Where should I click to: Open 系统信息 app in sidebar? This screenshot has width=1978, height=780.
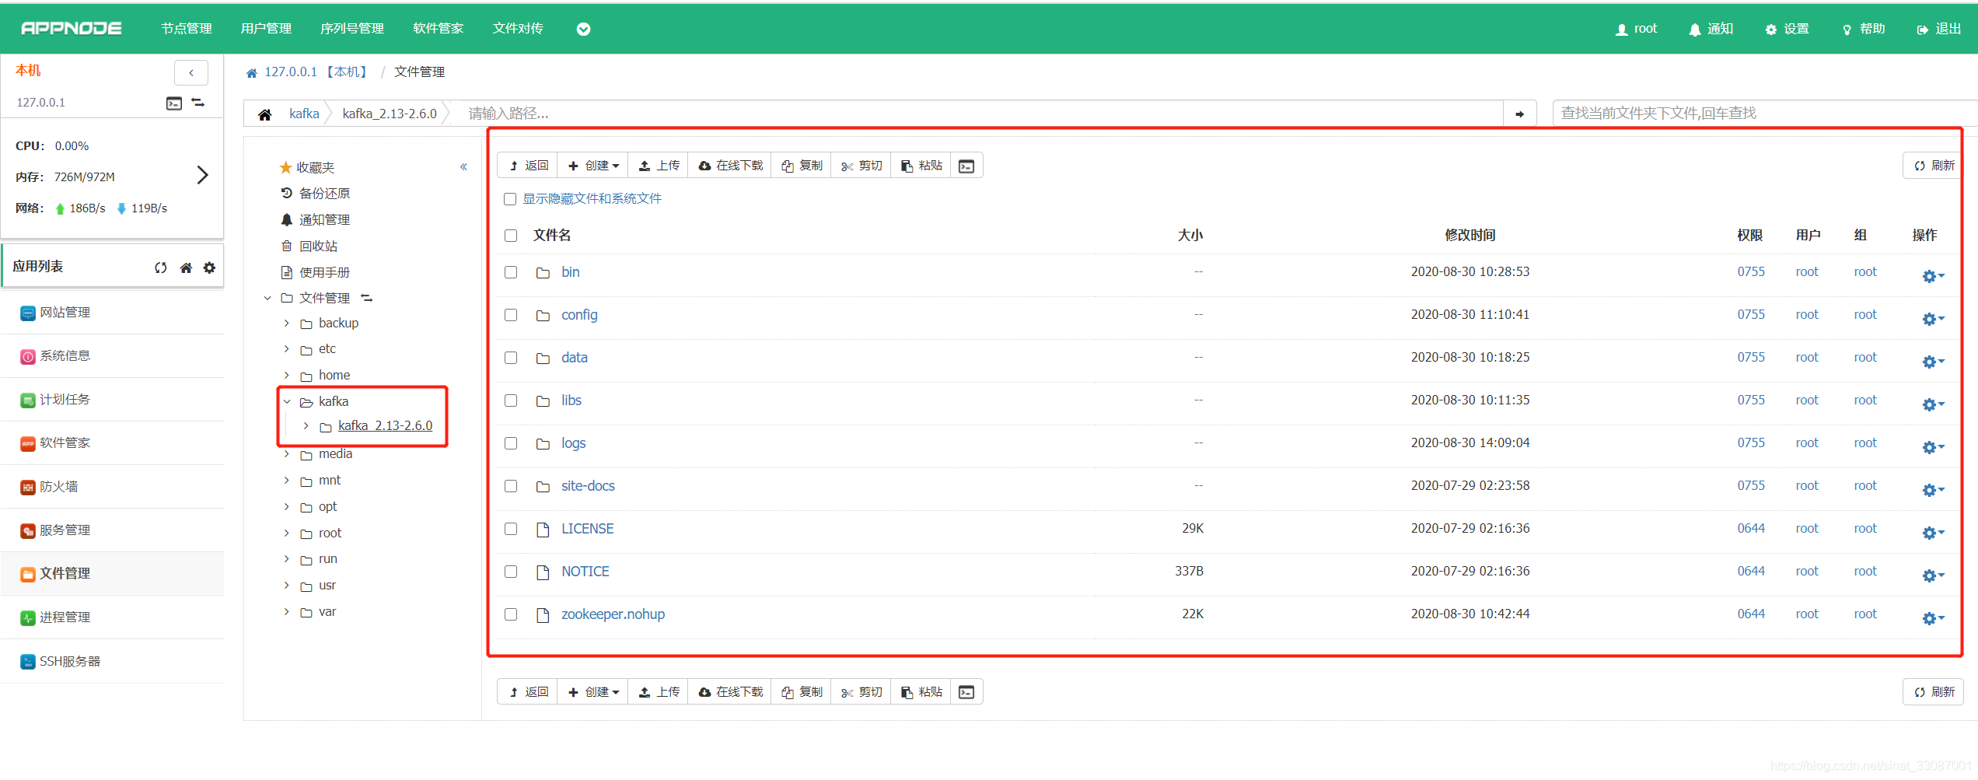[112, 356]
